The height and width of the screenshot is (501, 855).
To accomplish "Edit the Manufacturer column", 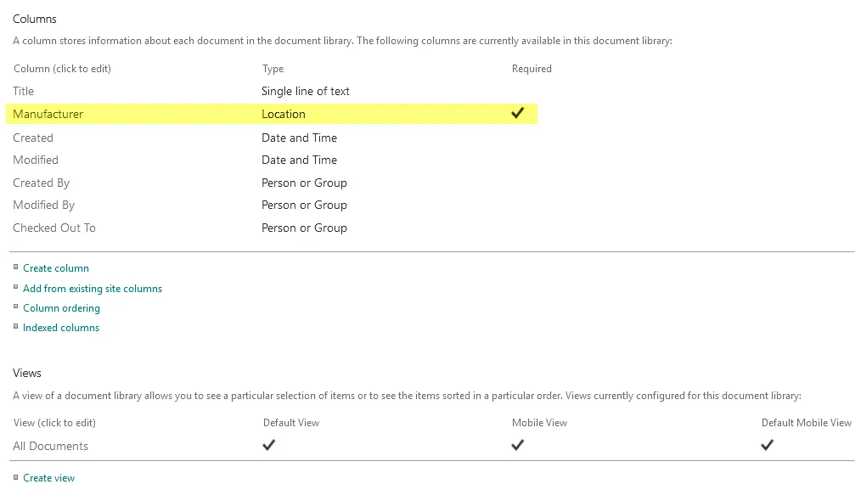I will click(48, 114).
